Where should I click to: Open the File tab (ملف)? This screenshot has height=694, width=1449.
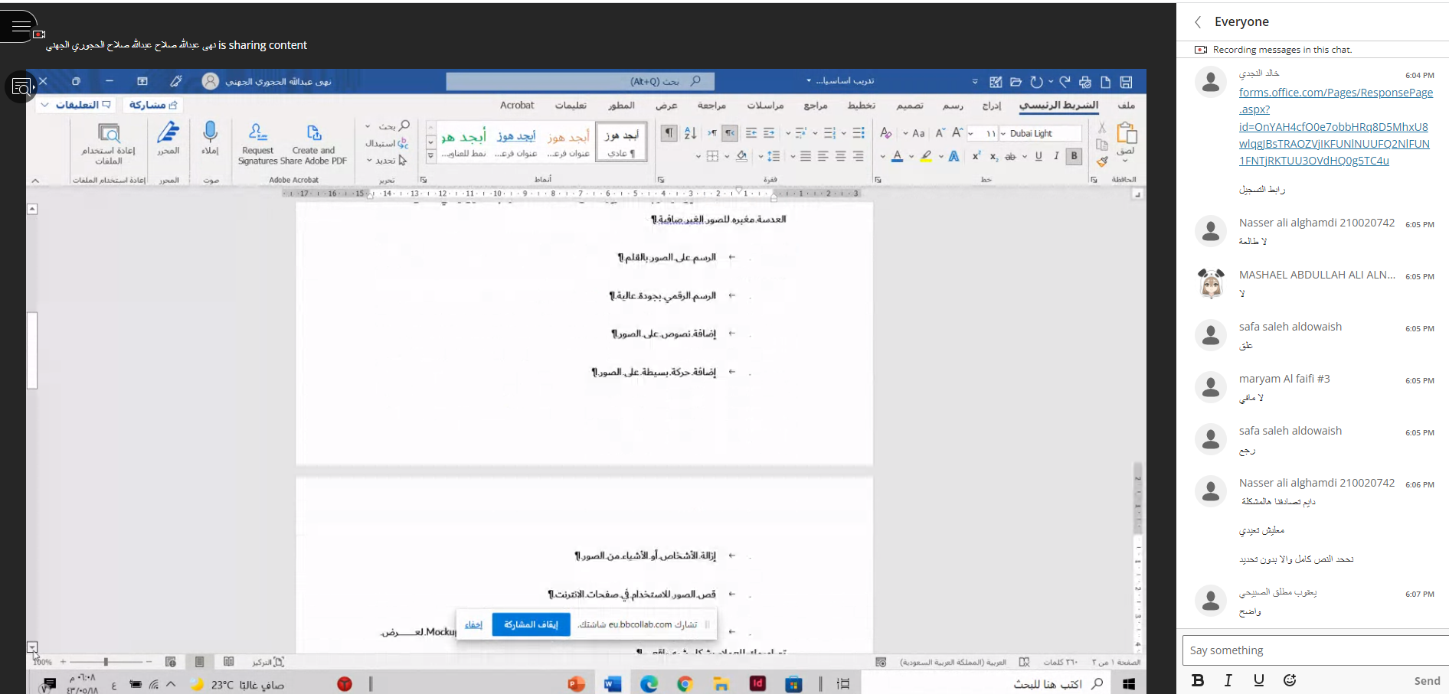1126,106
